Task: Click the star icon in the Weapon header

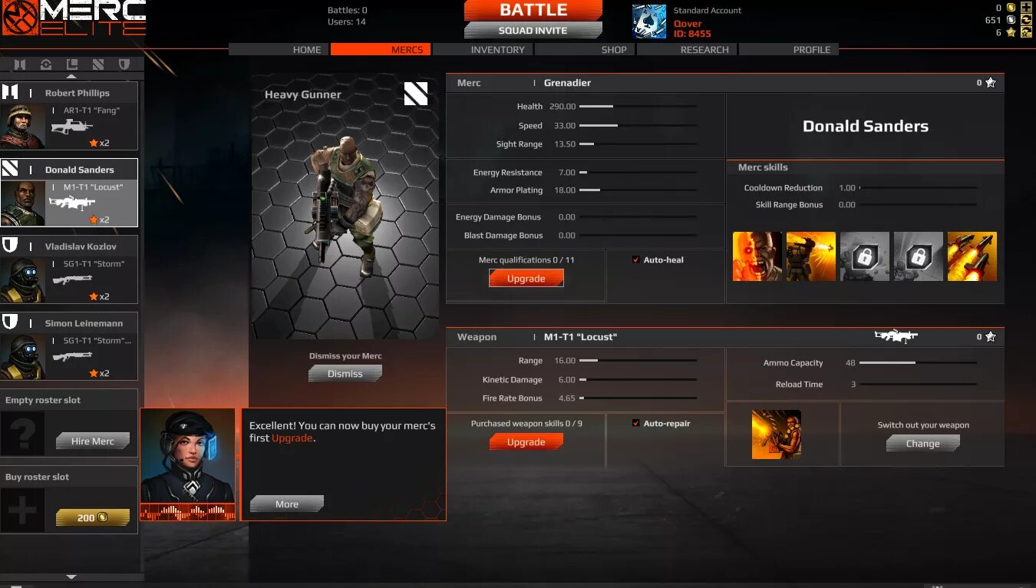Action: [x=991, y=337]
